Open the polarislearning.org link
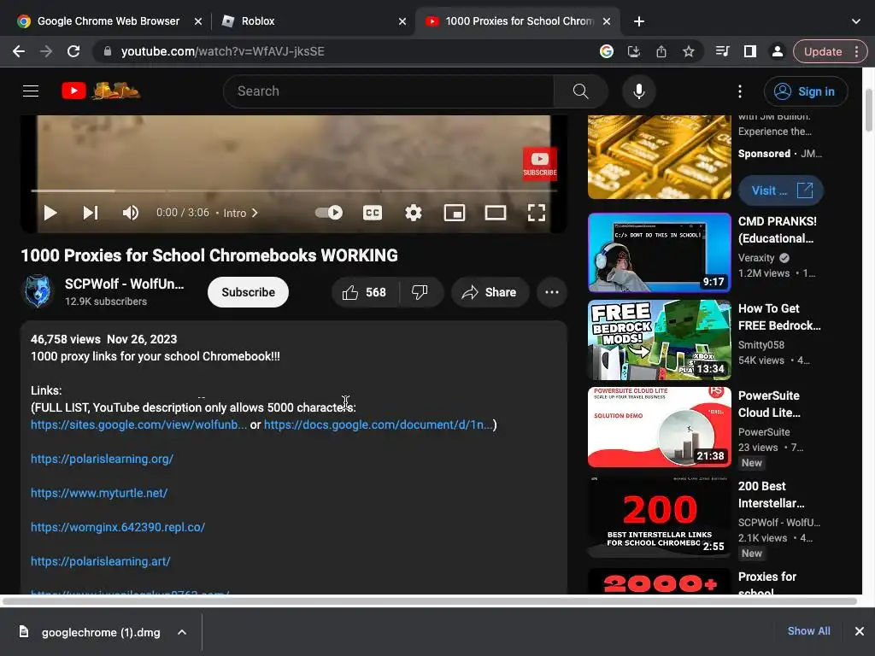 tap(103, 459)
